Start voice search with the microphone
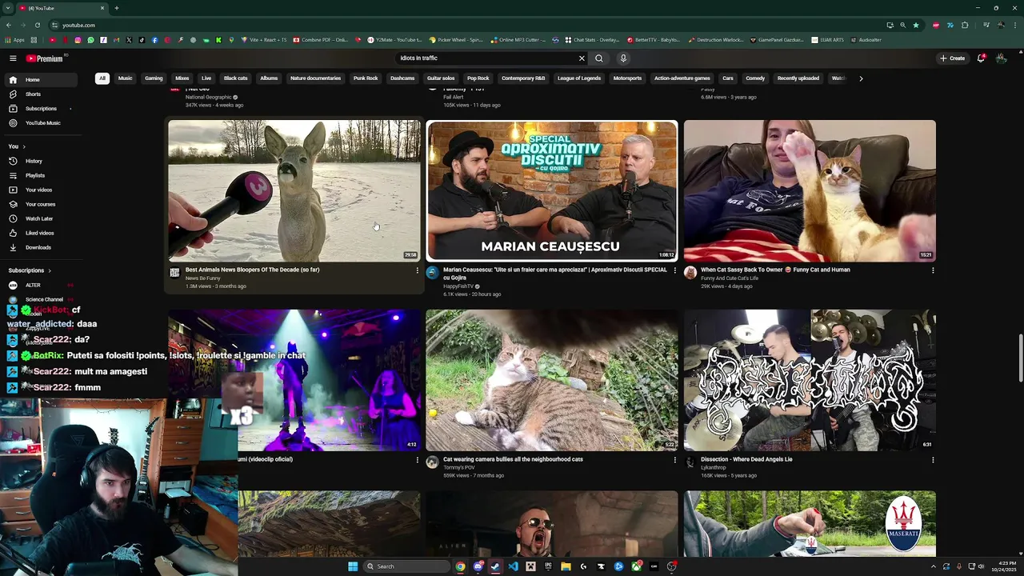1024x576 pixels. pyautogui.click(x=623, y=58)
